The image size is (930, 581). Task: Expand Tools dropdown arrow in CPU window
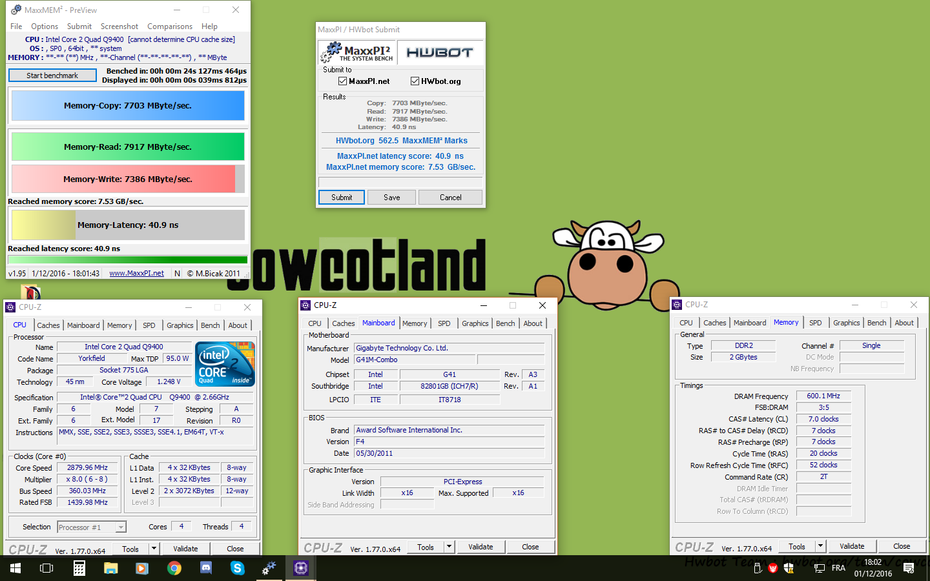154,549
